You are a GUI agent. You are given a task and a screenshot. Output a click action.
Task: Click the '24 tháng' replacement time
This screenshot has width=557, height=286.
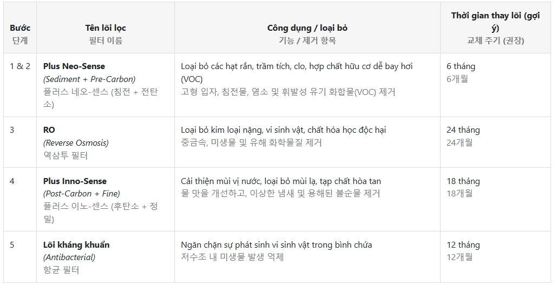coord(463,130)
